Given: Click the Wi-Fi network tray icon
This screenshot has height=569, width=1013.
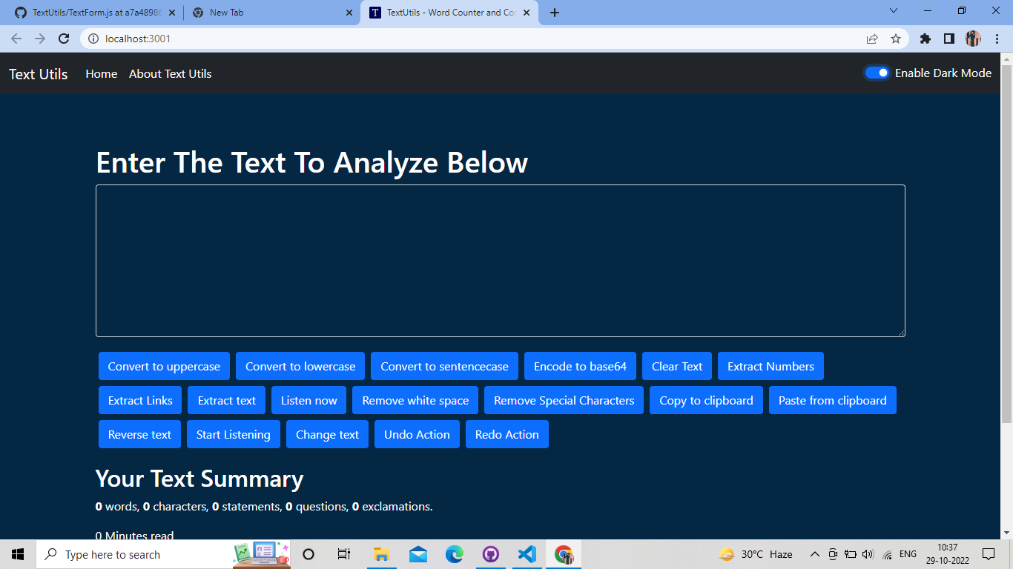Looking at the screenshot, I should (888, 554).
